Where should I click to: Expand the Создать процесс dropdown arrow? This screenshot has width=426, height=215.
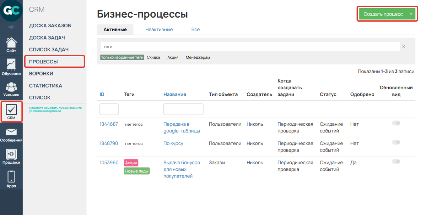coord(411,14)
